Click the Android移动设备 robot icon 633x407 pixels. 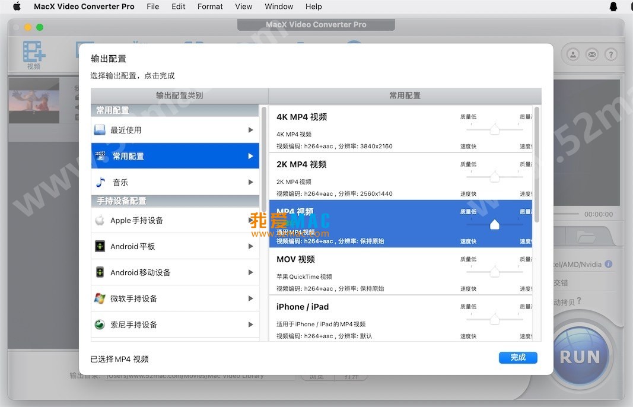(100, 272)
